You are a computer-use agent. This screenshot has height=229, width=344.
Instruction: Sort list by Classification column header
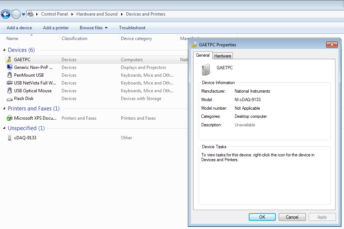pyautogui.click(x=75, y=39)
